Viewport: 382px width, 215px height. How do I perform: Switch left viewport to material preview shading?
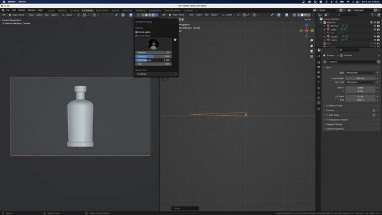tap(150, 15)
